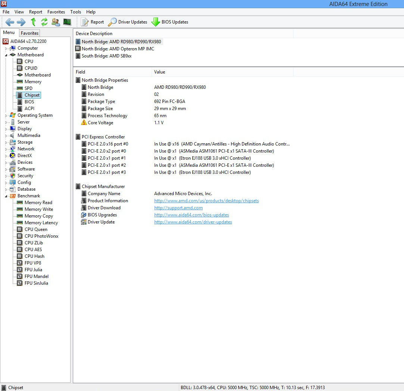Click the Forward arrow toolbar icon

click(21, 22)
